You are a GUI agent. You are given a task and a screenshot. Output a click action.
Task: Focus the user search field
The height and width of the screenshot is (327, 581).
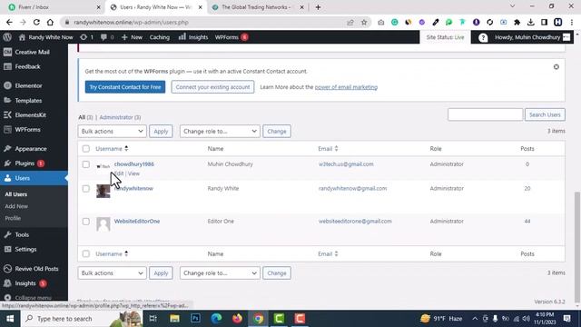[x=485, y=114]
